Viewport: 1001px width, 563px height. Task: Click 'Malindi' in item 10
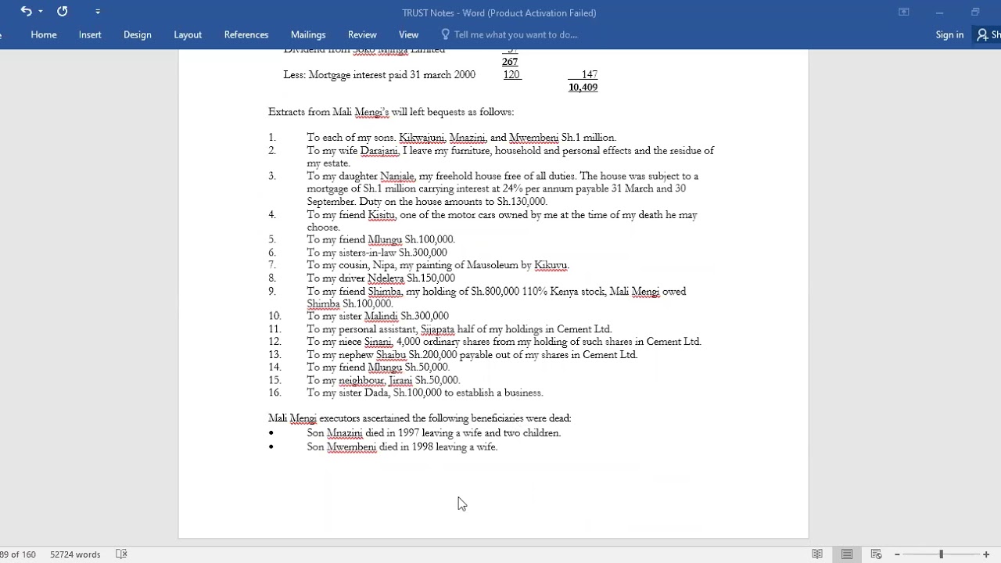coord(381,317)
